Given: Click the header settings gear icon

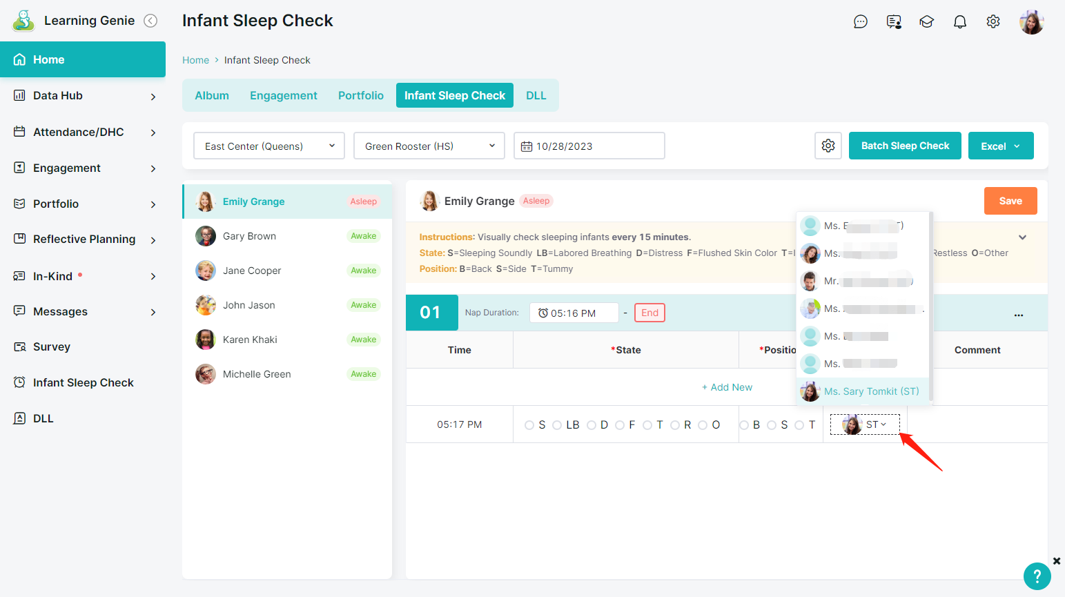Looking at the screenshot, I should click(993, 22).
